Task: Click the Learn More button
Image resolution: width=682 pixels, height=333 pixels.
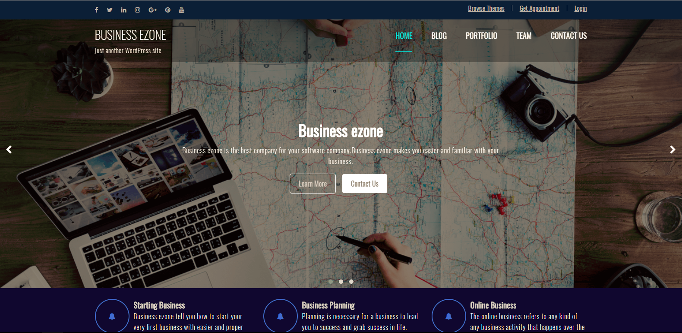Action: coord(313,184)
